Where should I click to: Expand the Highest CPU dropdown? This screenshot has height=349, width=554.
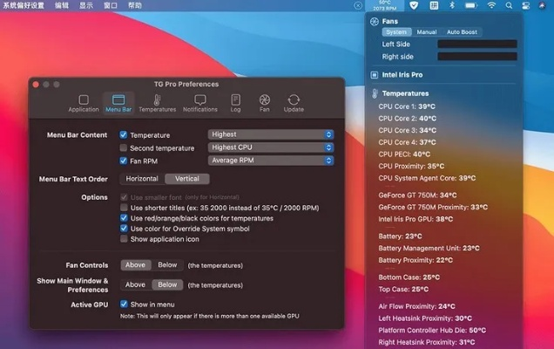pyautogui.click(x=271, y=147)
